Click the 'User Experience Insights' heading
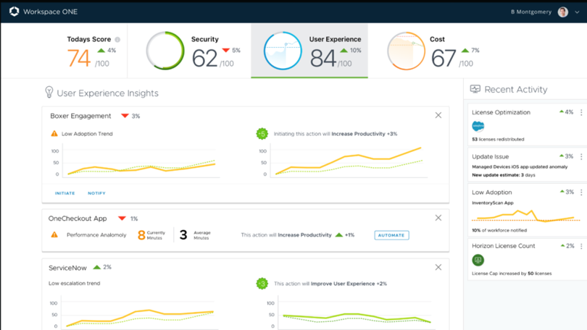Image resolution: width=587 pixels, height=330 pixels. (x=107, y=93)
